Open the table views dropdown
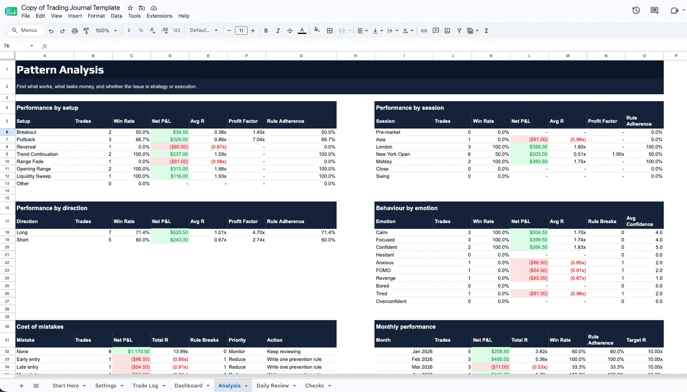Screen dimensions: 687x392 [x=473, y=31]
